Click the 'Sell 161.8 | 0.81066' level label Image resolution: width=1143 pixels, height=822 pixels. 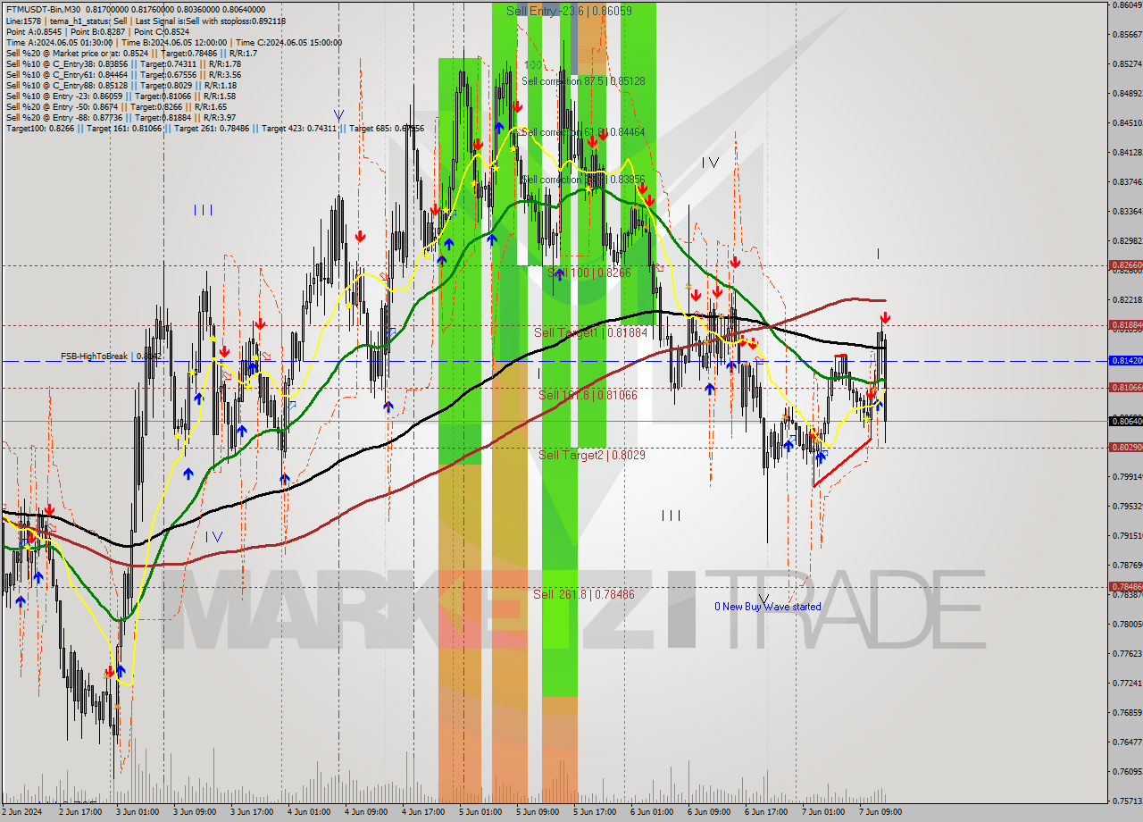588,394
